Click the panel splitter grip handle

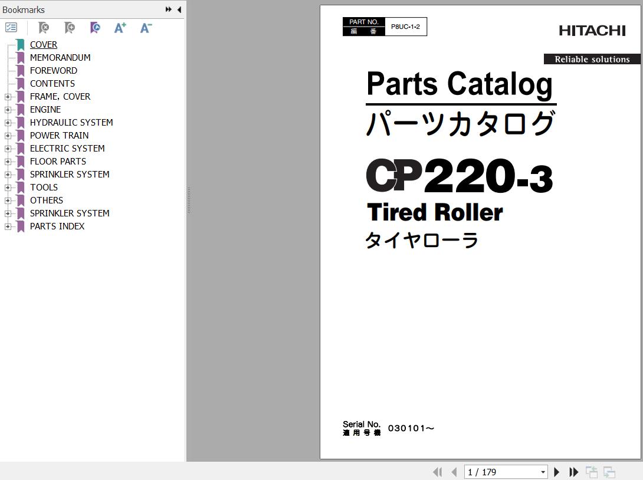click(189, 200)
